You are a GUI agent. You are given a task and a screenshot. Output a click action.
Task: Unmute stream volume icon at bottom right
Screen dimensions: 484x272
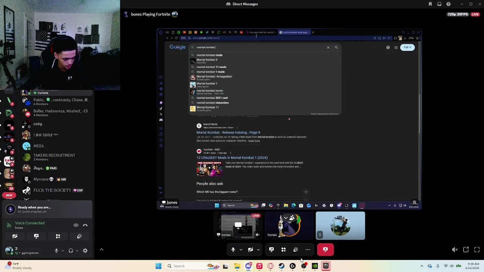(455, 250)
